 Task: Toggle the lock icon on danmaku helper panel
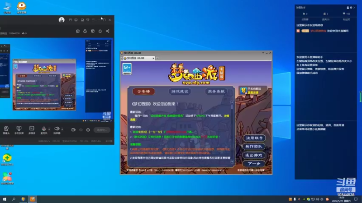click(x=348, y=8)
